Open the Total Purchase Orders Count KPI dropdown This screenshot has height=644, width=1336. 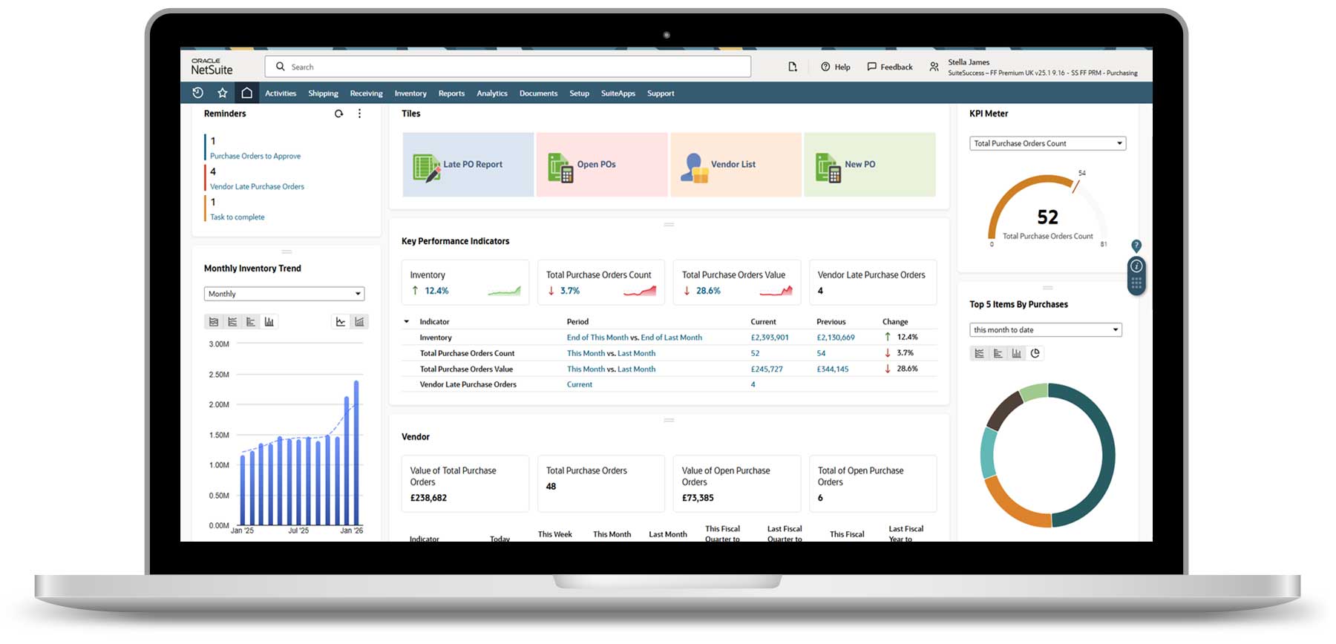click(x=1048, y=143)
